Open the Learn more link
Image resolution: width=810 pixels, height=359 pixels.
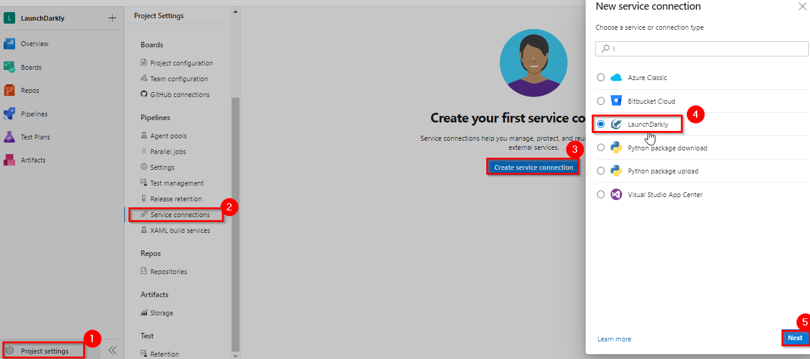point(614,339)
